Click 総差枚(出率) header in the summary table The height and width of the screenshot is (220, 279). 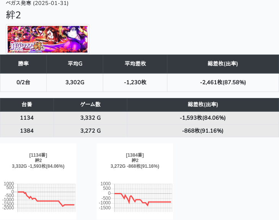(223, 64)
